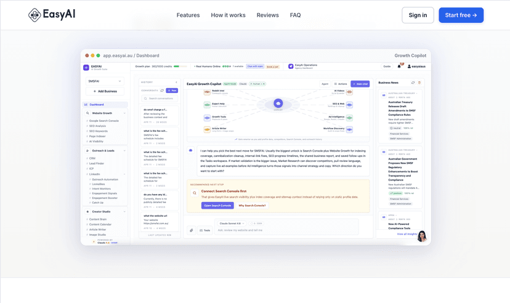
Task: Open the 'do smsf charge a f...' conversation
Action: click(x=160, y=116)
